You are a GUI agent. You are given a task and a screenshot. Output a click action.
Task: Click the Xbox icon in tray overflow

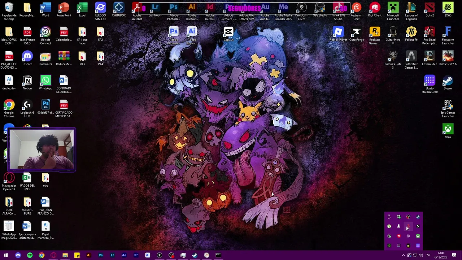pos(418,236)
